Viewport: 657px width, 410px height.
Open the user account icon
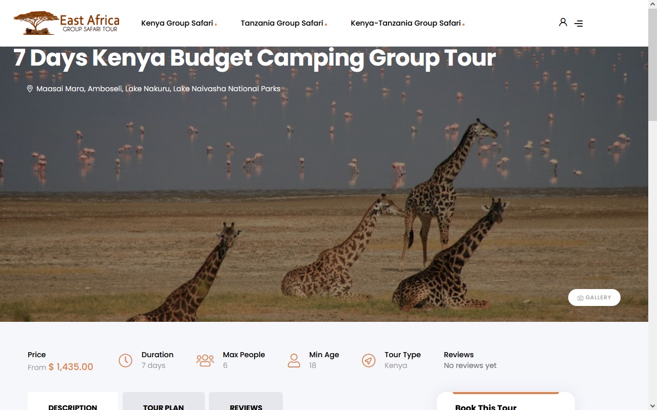tap(563, 23)
